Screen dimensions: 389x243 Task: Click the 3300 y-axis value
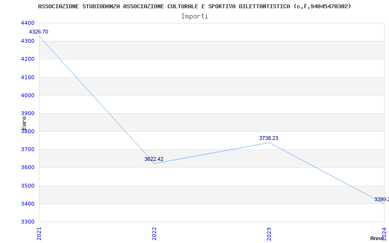(27, 222)
